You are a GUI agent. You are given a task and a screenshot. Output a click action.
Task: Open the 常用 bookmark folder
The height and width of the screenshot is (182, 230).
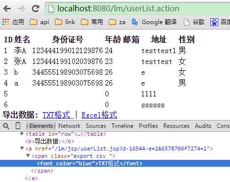[x=92, y=22]
